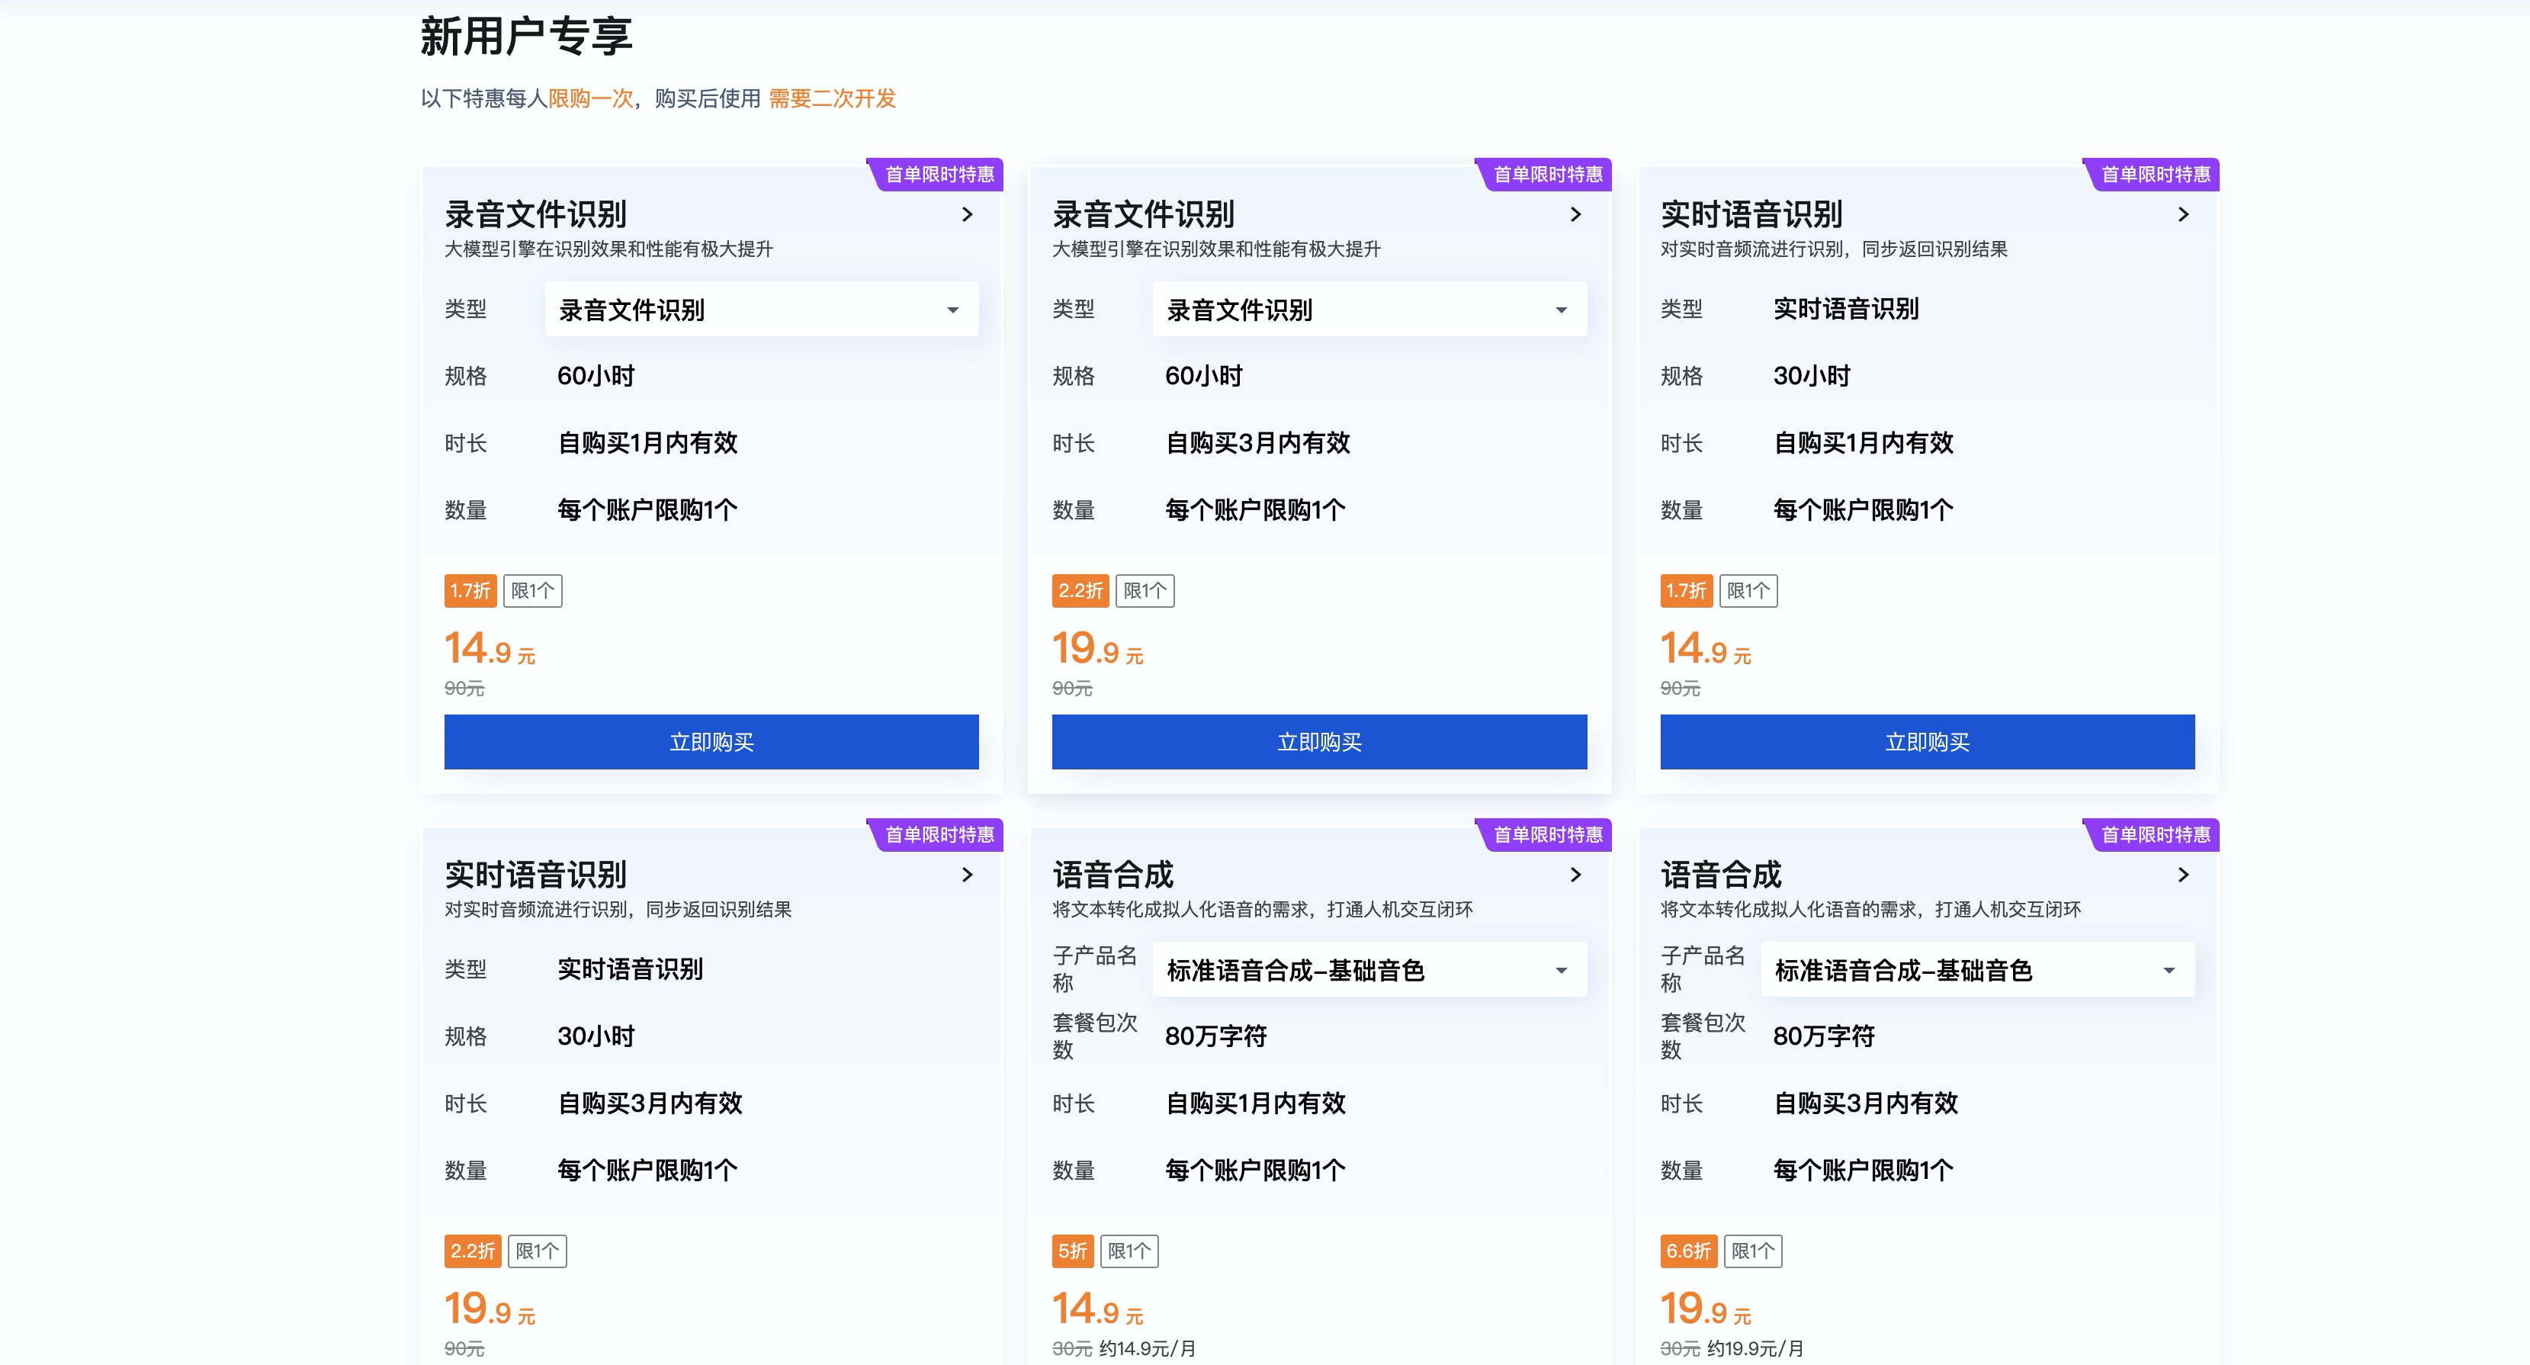Screen dimensions: 2530x1365
Task: Click 首单限时特惠 tag on top-right card
Action: click(2155, 174)
